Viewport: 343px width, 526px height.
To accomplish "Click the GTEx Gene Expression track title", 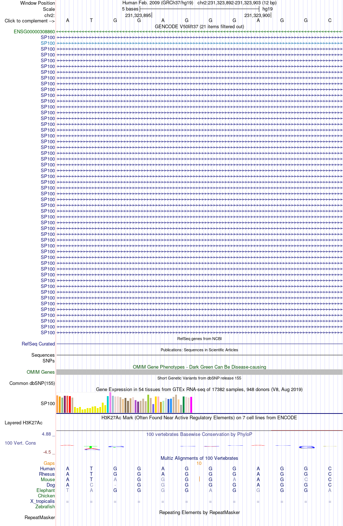I will pyautogui.click(x=199, y=390).
